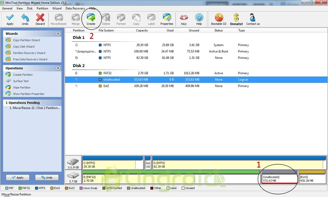Click the Partition column header
The image size is (328, 197).
[x=79, y=30]
